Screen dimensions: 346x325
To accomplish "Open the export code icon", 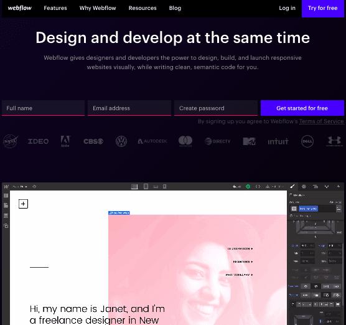I will [258, 187].
